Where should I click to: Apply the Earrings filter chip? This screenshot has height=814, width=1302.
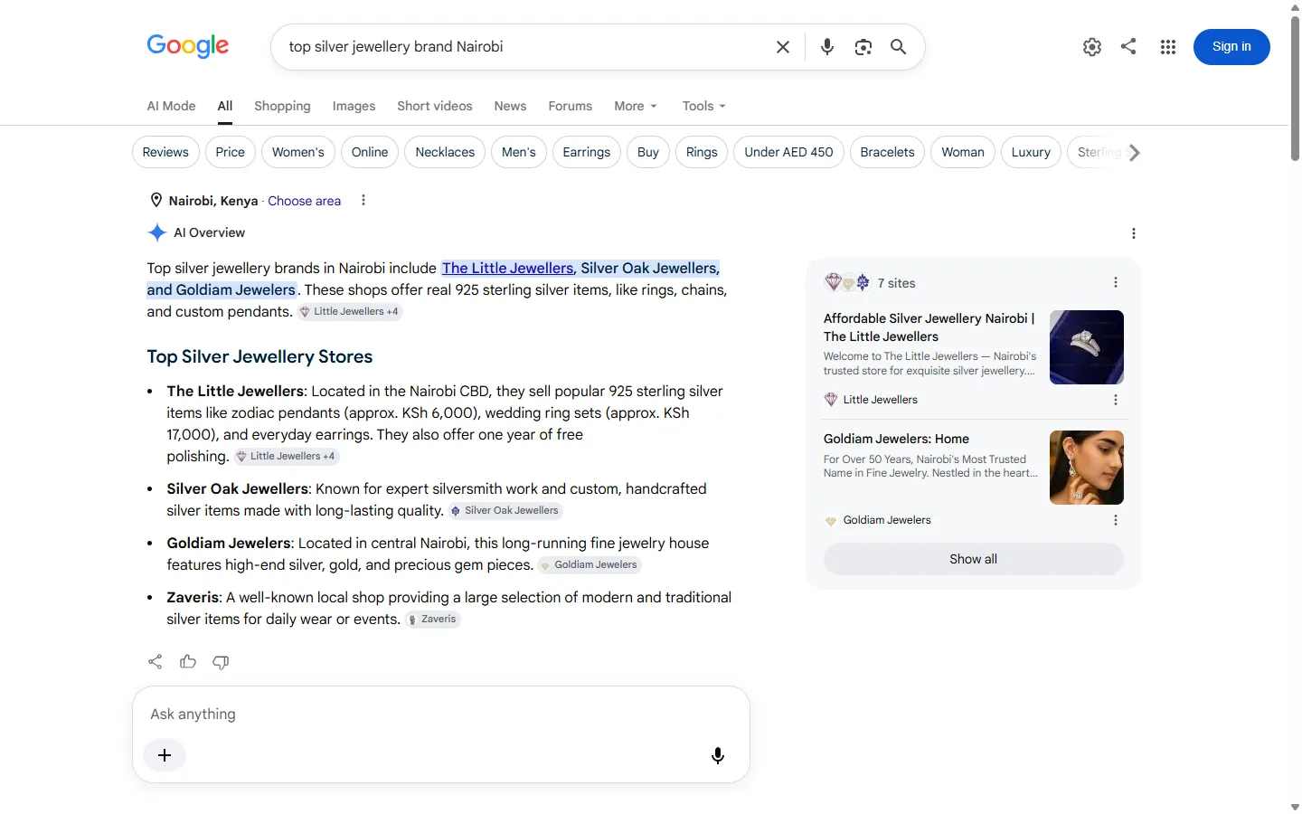[587, 152]
